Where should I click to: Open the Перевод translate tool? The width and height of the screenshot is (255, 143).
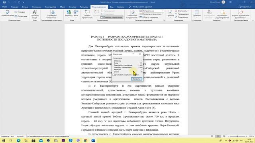coord(69,14)
